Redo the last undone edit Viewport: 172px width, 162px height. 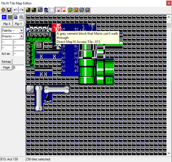21,10
